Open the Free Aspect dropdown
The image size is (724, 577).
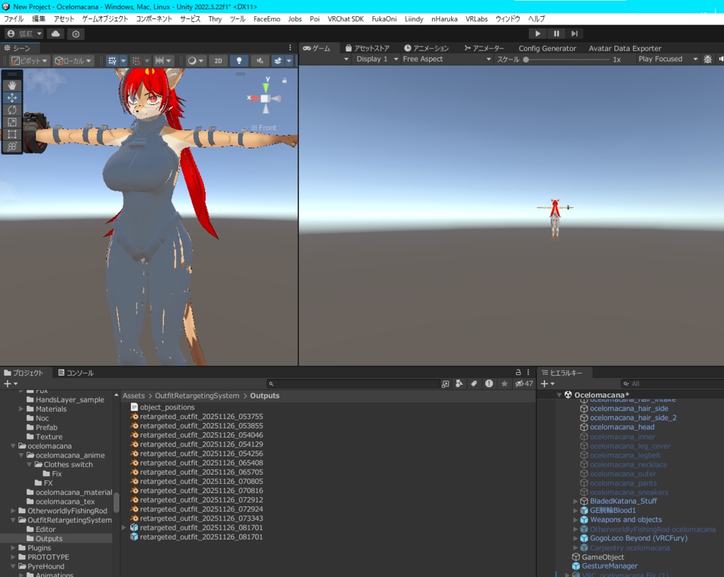pyautogui.click(x=446, y=59)
